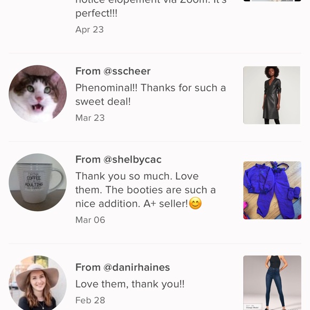310x310 pixels.
Task: Tap the Mar 06 date label
Action: [90, 220]
